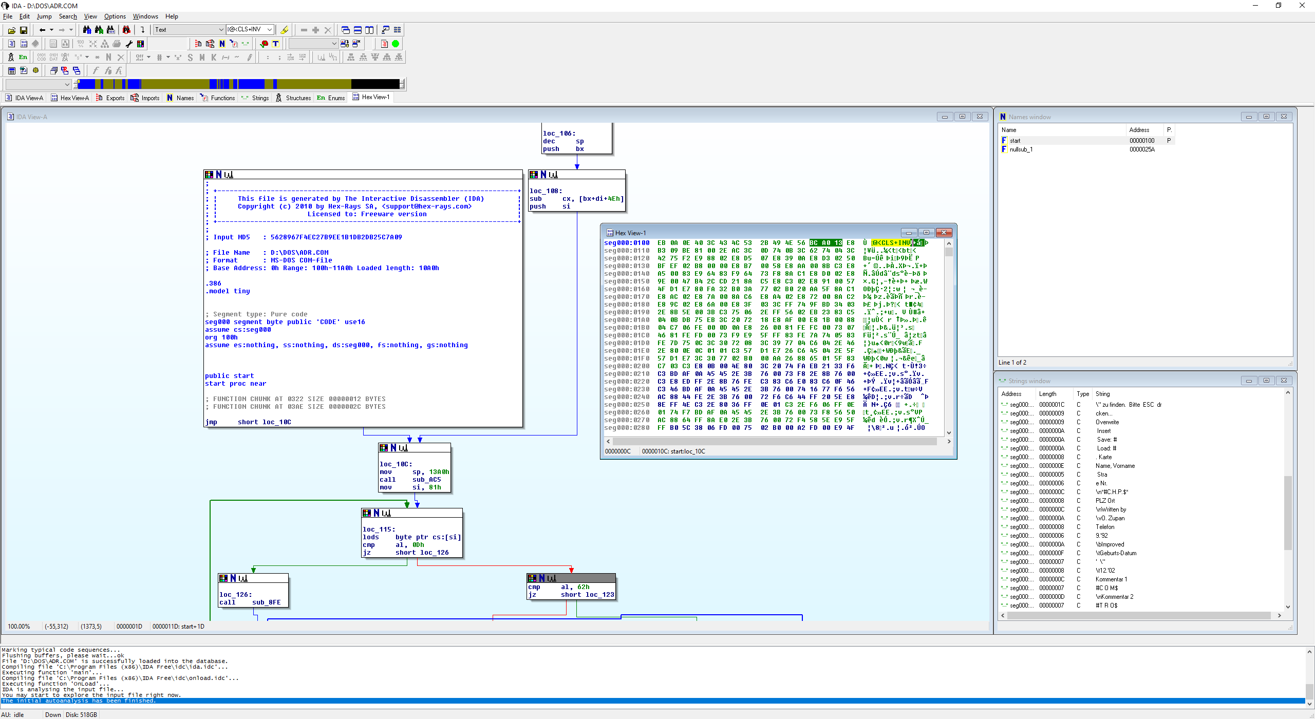Screen dimensions: 1315x719
Task: Click the yellow N names toolbar icon
Action: coord(222,44)
